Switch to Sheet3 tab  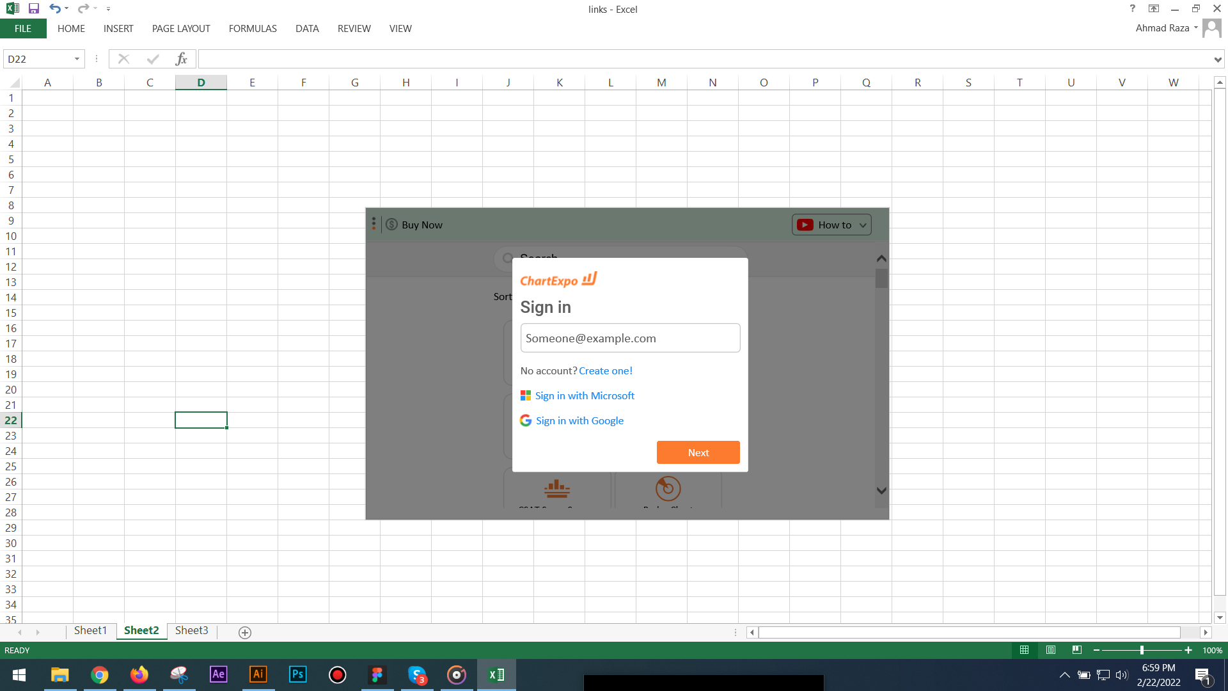pyautogui.click(x=192, y=631)
